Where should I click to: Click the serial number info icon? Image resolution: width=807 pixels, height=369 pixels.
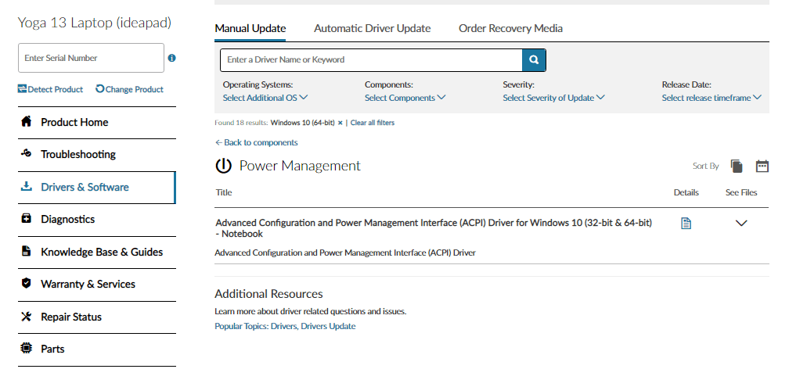tap(172, 58)
